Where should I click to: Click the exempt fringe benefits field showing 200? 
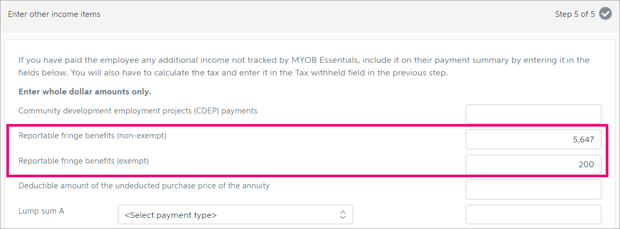533,164
